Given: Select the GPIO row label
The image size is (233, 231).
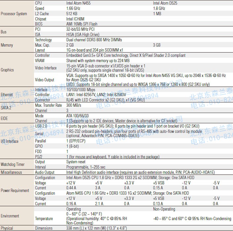Looking at the screenshot, I should [x=39, y=146].
